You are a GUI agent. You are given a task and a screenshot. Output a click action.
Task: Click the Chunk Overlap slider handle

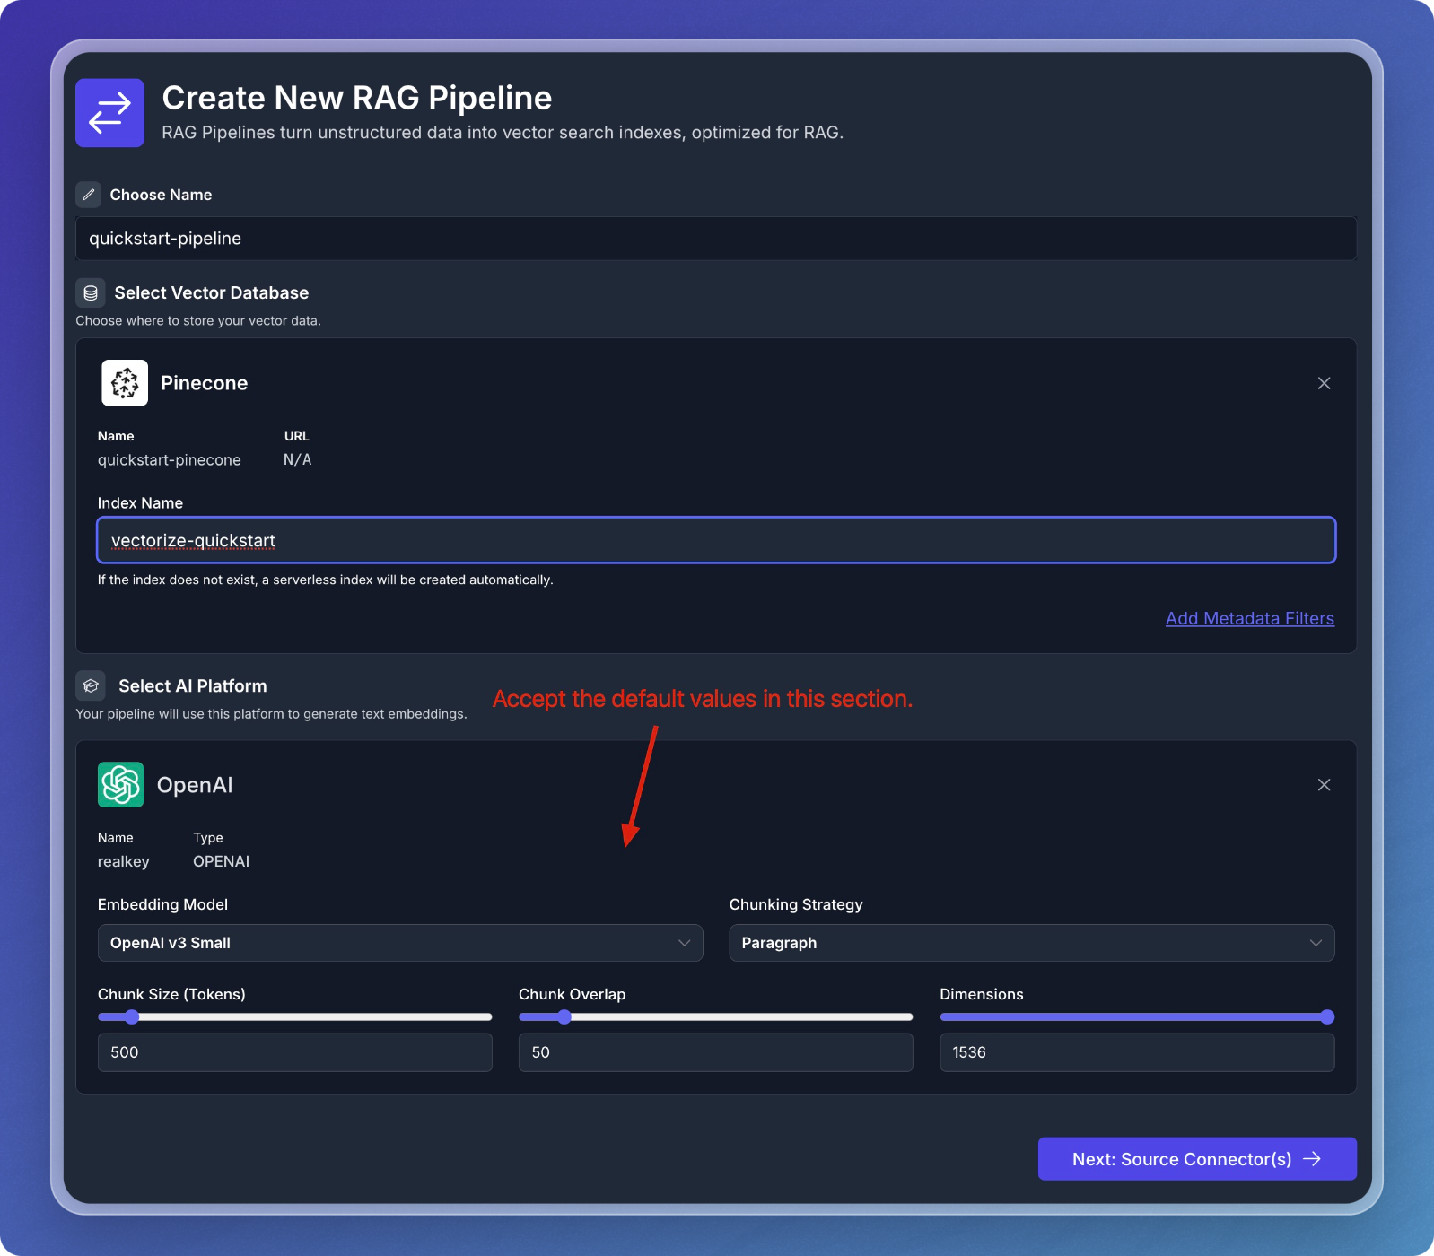coord(564,1016)
